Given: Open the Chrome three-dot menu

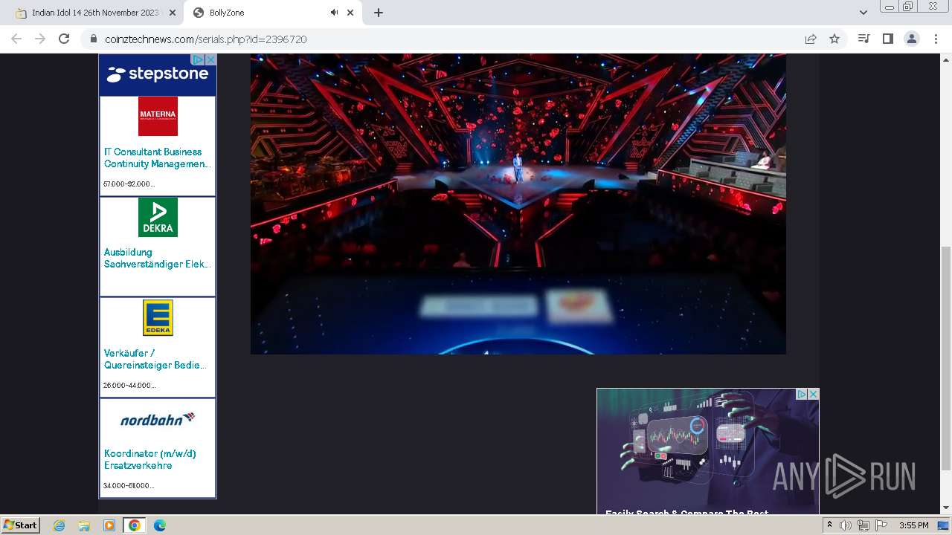Looking at the screenshot, I should pos(936,39).
